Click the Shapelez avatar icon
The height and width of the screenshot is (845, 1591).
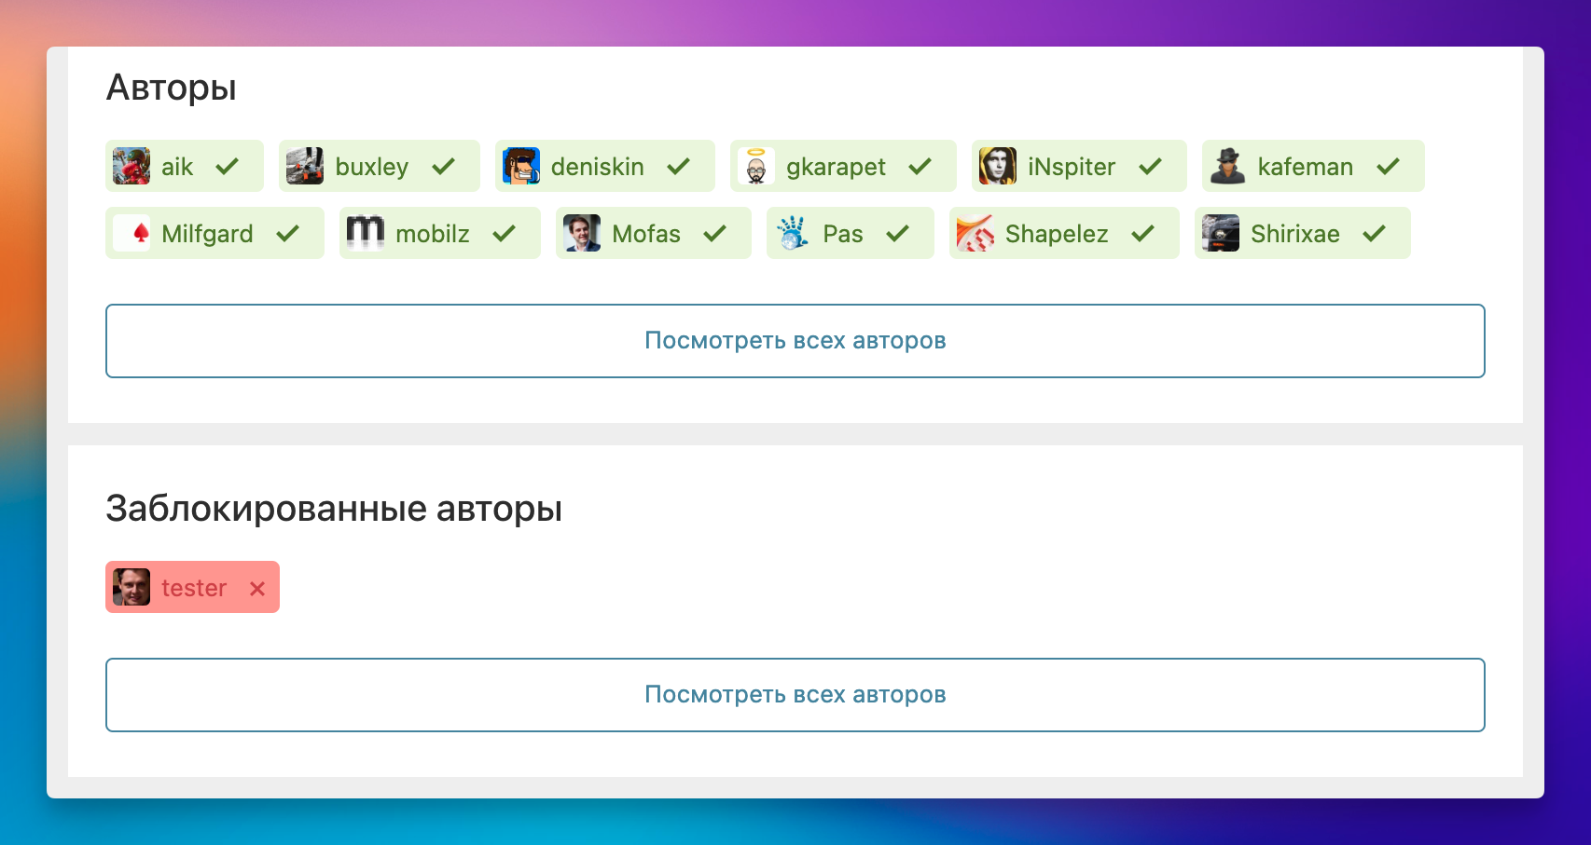pyautogui.click(x=975, y=233)
